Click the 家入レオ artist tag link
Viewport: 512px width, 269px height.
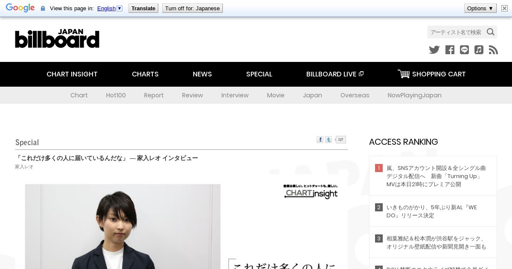tap(24, 167)
